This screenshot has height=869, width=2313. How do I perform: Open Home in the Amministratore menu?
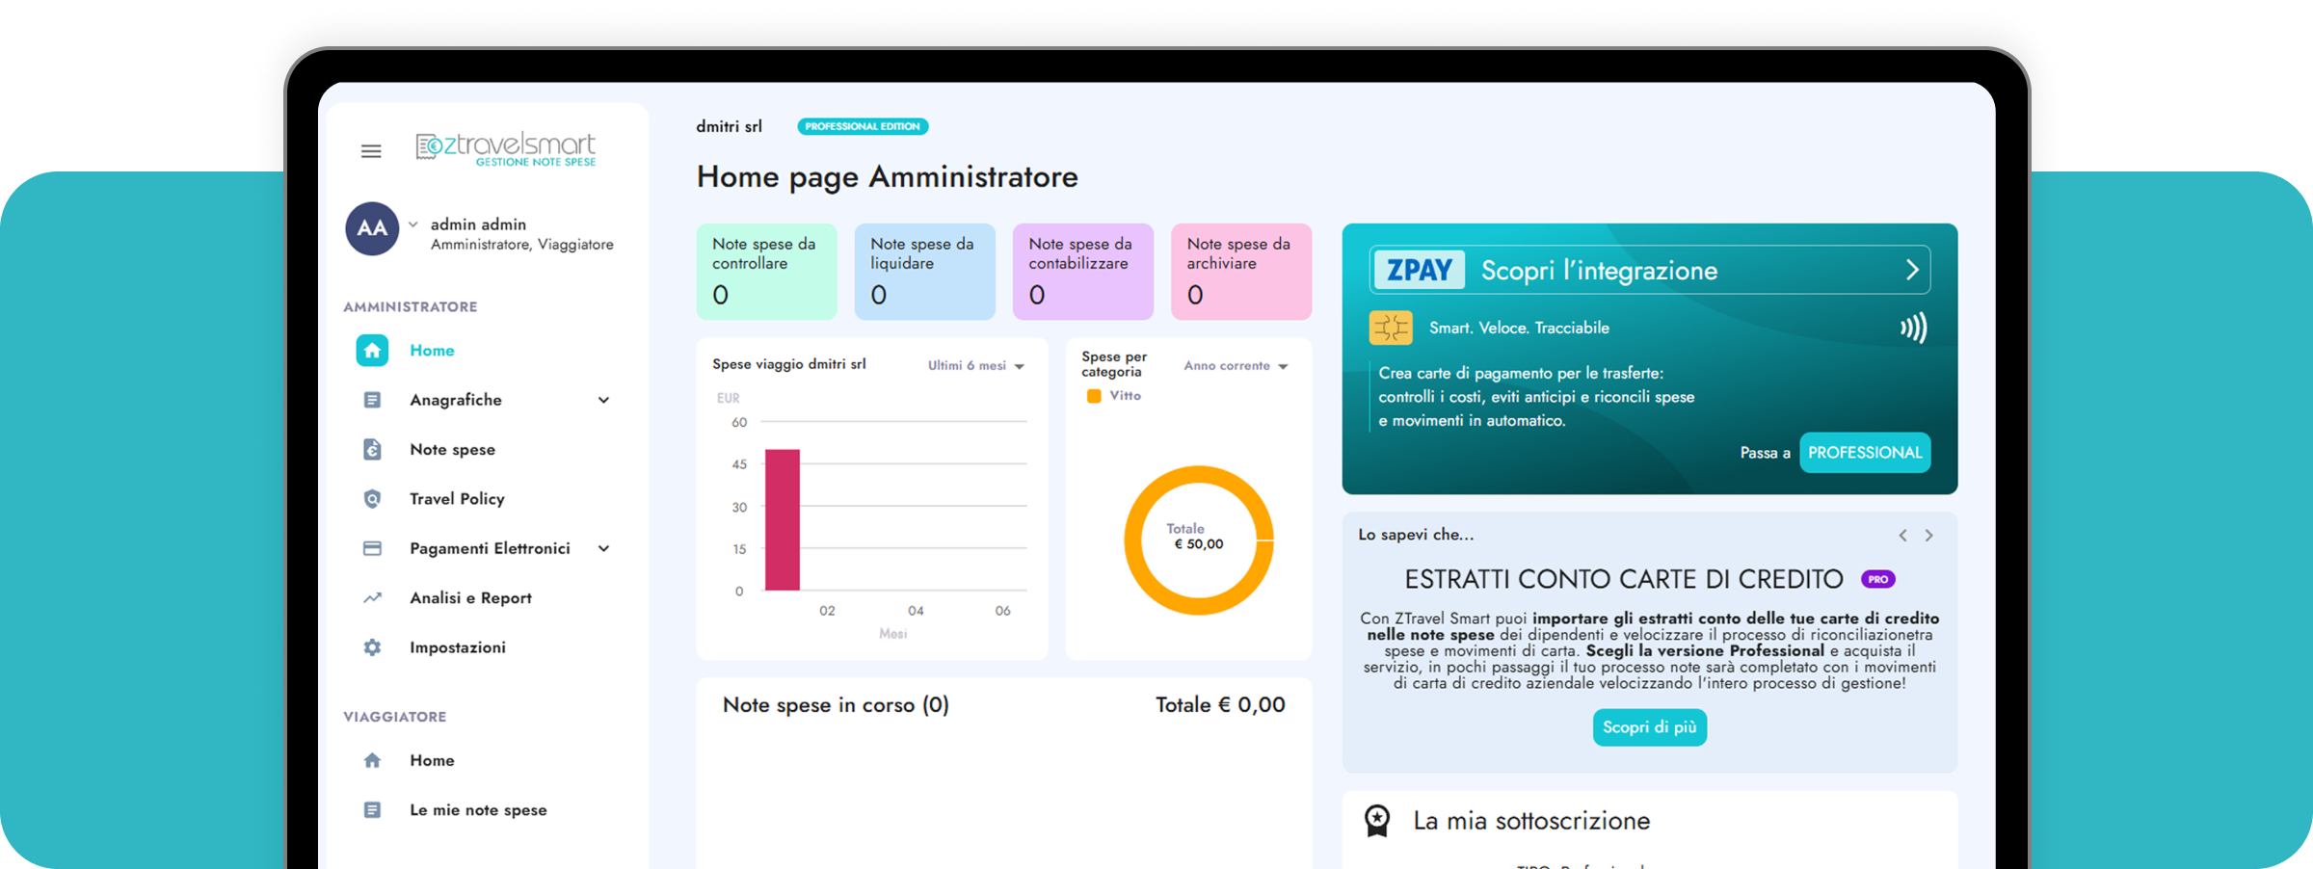432,351
